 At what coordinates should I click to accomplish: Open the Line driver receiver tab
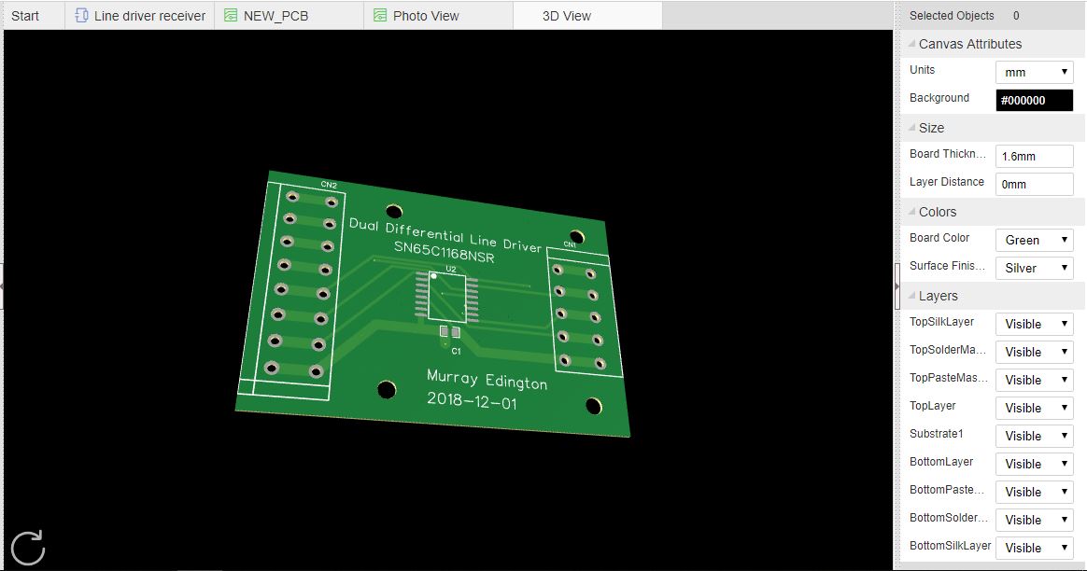140,15
